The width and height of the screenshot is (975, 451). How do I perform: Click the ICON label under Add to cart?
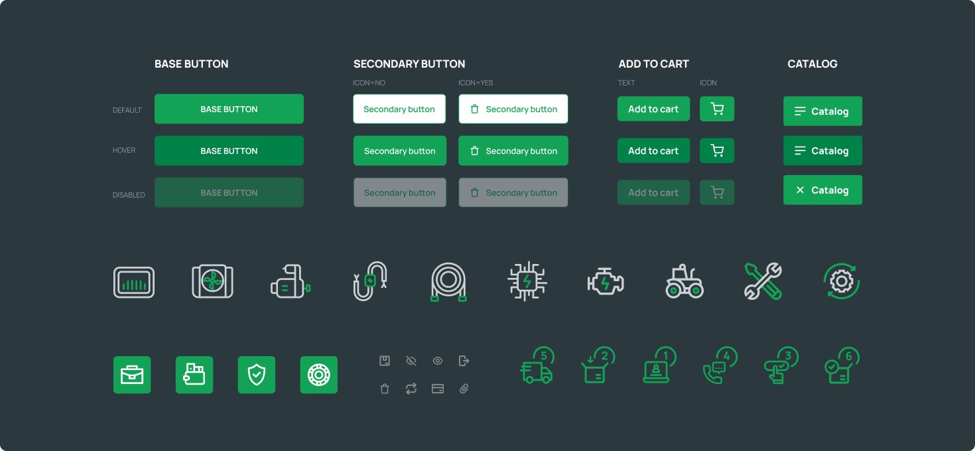click(708, 83)
